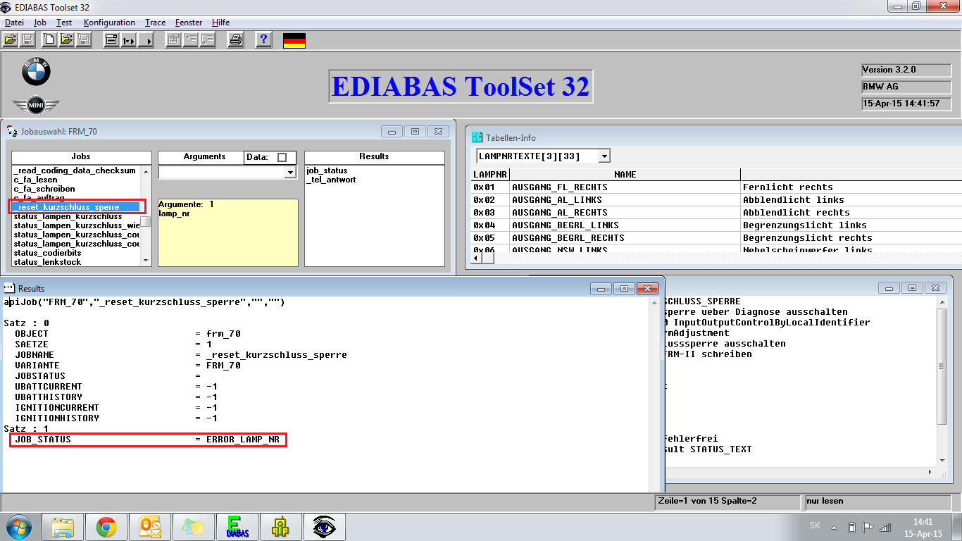Select status_lampen_kurzschluss job in list
962x541 pixels.
(x=68, y=216)
